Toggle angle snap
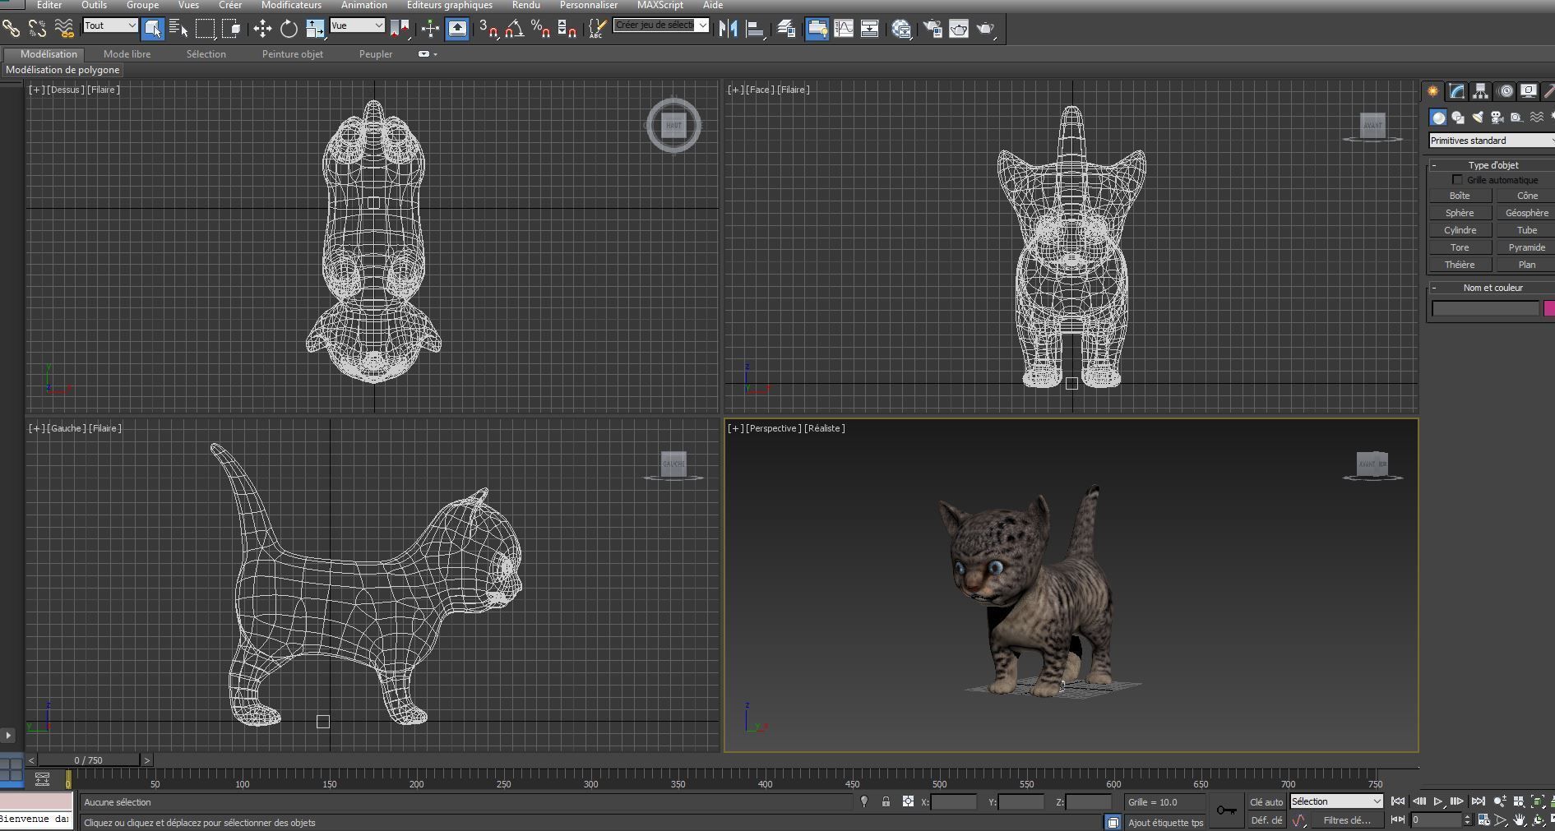This screenshot has height=831, width=1555. coord(515,29)
